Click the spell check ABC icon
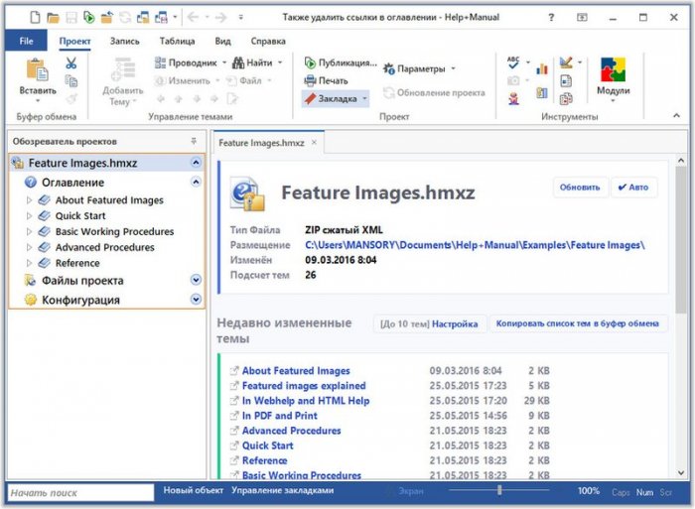The height and width of the screenshot is (509, 695). (513, 63)
